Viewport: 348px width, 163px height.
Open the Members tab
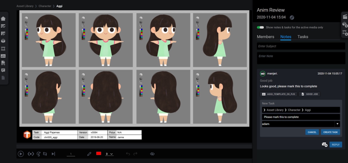pyautogui.click(x=266, y=37)
